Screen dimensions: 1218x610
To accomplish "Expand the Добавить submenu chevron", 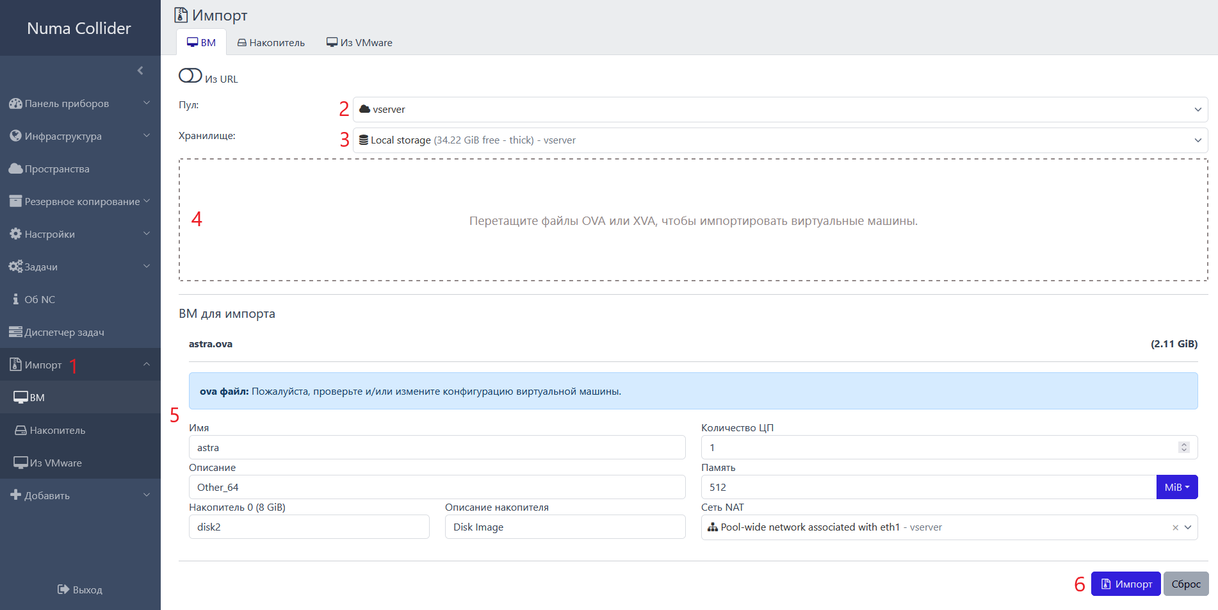I will pyautogui.click(x=147, y=495).
